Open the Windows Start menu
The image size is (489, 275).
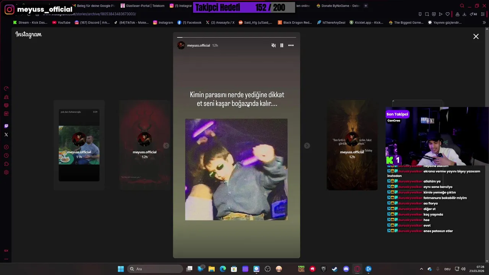(x=121, y=269)
